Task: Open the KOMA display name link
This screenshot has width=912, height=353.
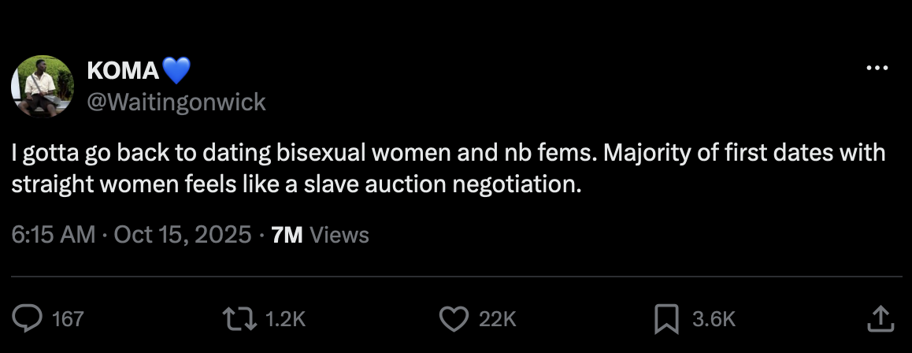Action: (123, 70)
